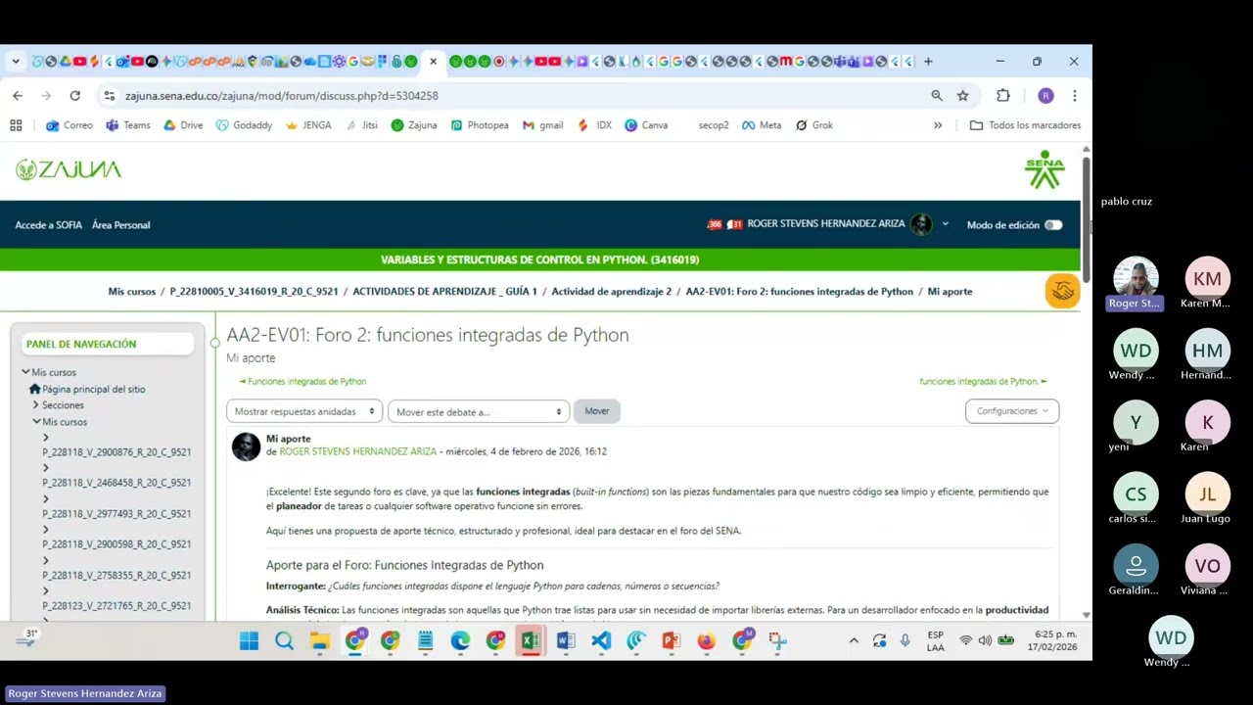The height and width of the screenshot is (705, 1253).
Task: Go to Mis cursos breadcrumb
Action: click(132, 292)
